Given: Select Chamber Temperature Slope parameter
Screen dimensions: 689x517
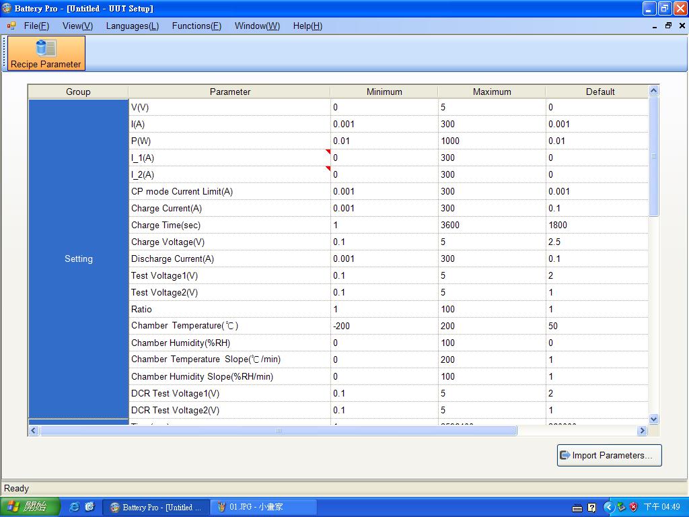Looking at the screenshot, I should click(229, 359).
